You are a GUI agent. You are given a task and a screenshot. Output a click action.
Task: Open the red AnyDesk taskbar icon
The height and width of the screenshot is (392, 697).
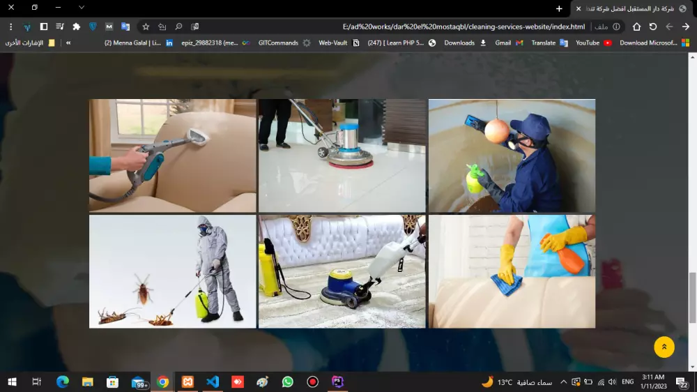238,382
